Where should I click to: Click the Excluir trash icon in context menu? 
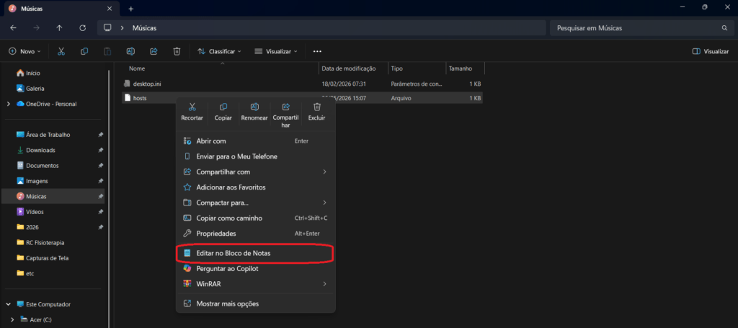317,107
